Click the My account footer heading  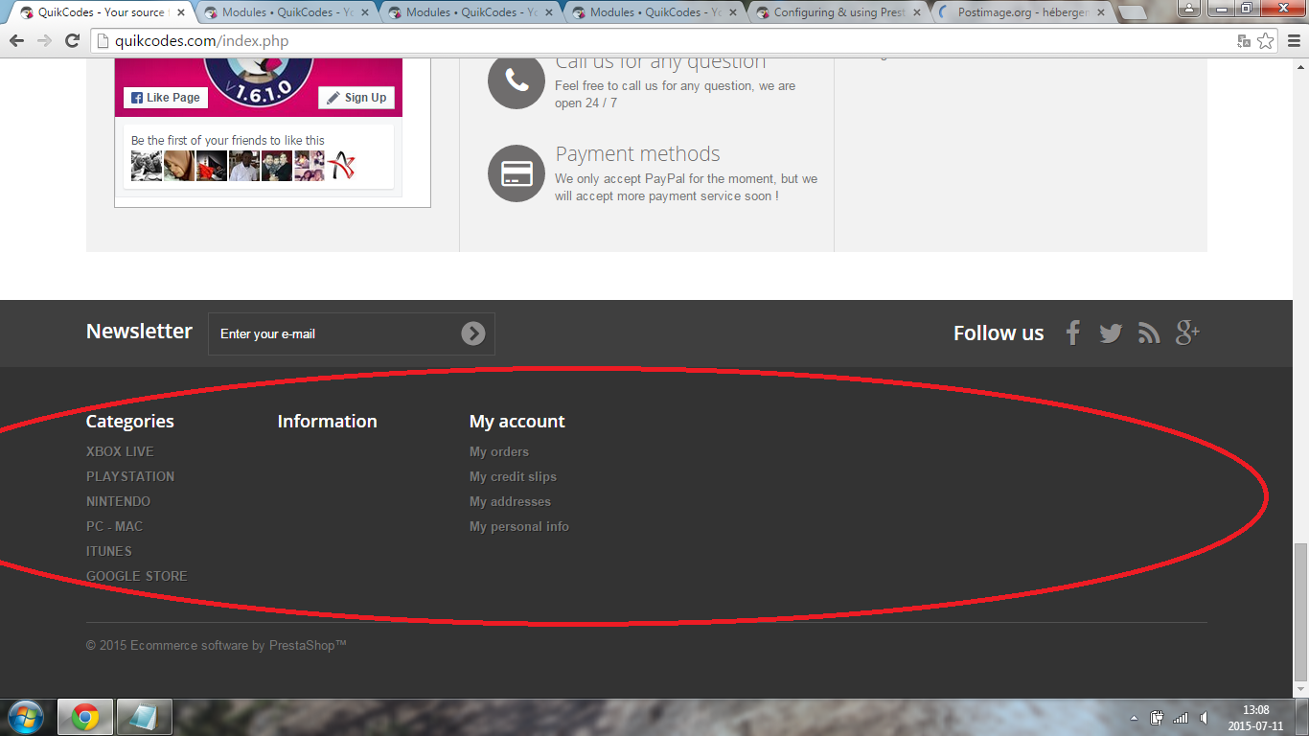click(517, 422)
